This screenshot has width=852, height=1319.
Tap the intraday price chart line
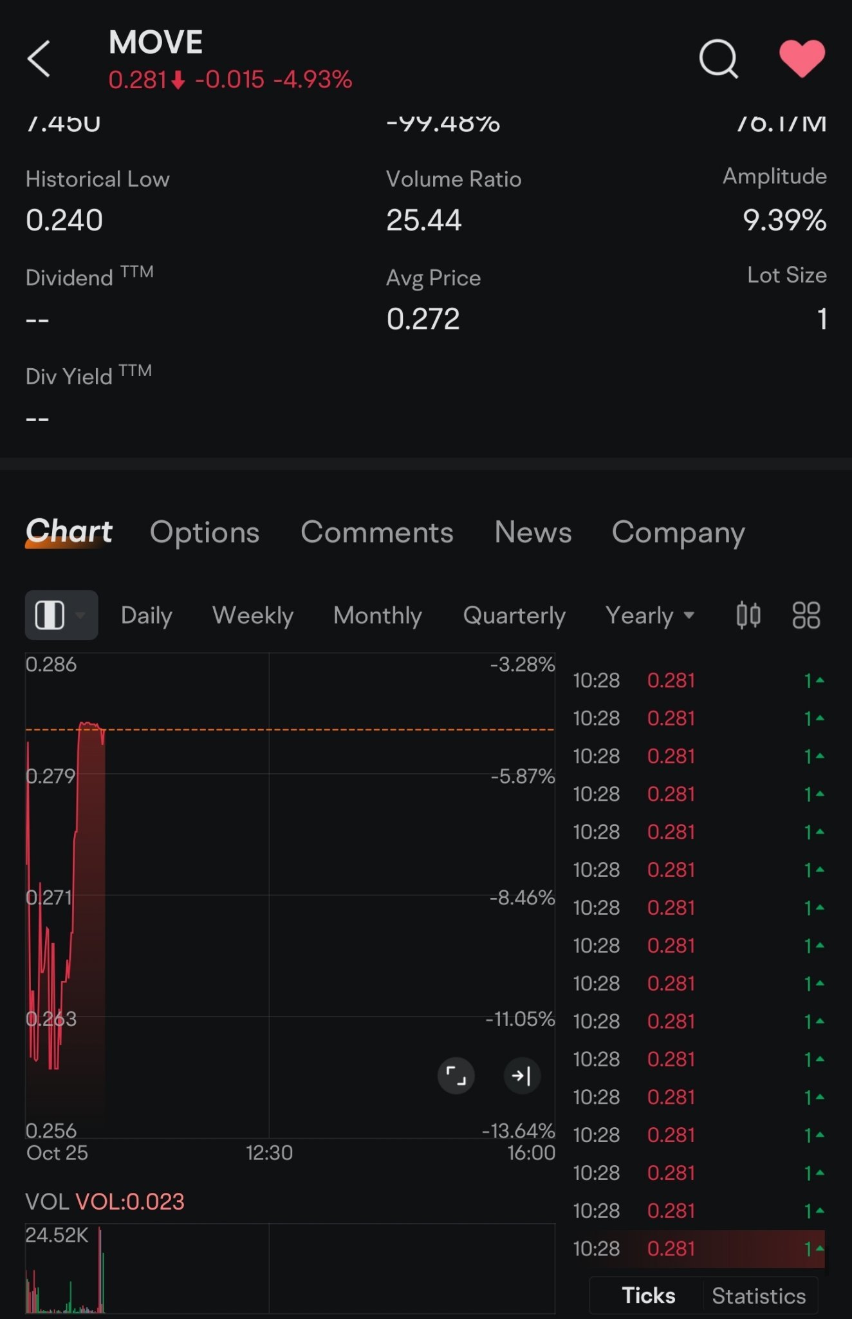click(66, 895)
